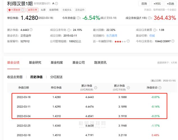Screen dimensions: 178x140
Task: Click the 私募 tag
Action: click(43, 10)
